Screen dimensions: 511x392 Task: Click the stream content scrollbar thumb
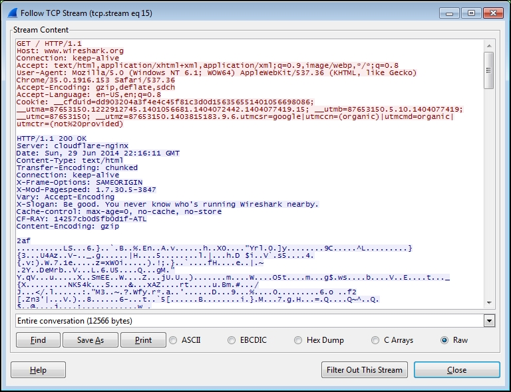(488, 70)
